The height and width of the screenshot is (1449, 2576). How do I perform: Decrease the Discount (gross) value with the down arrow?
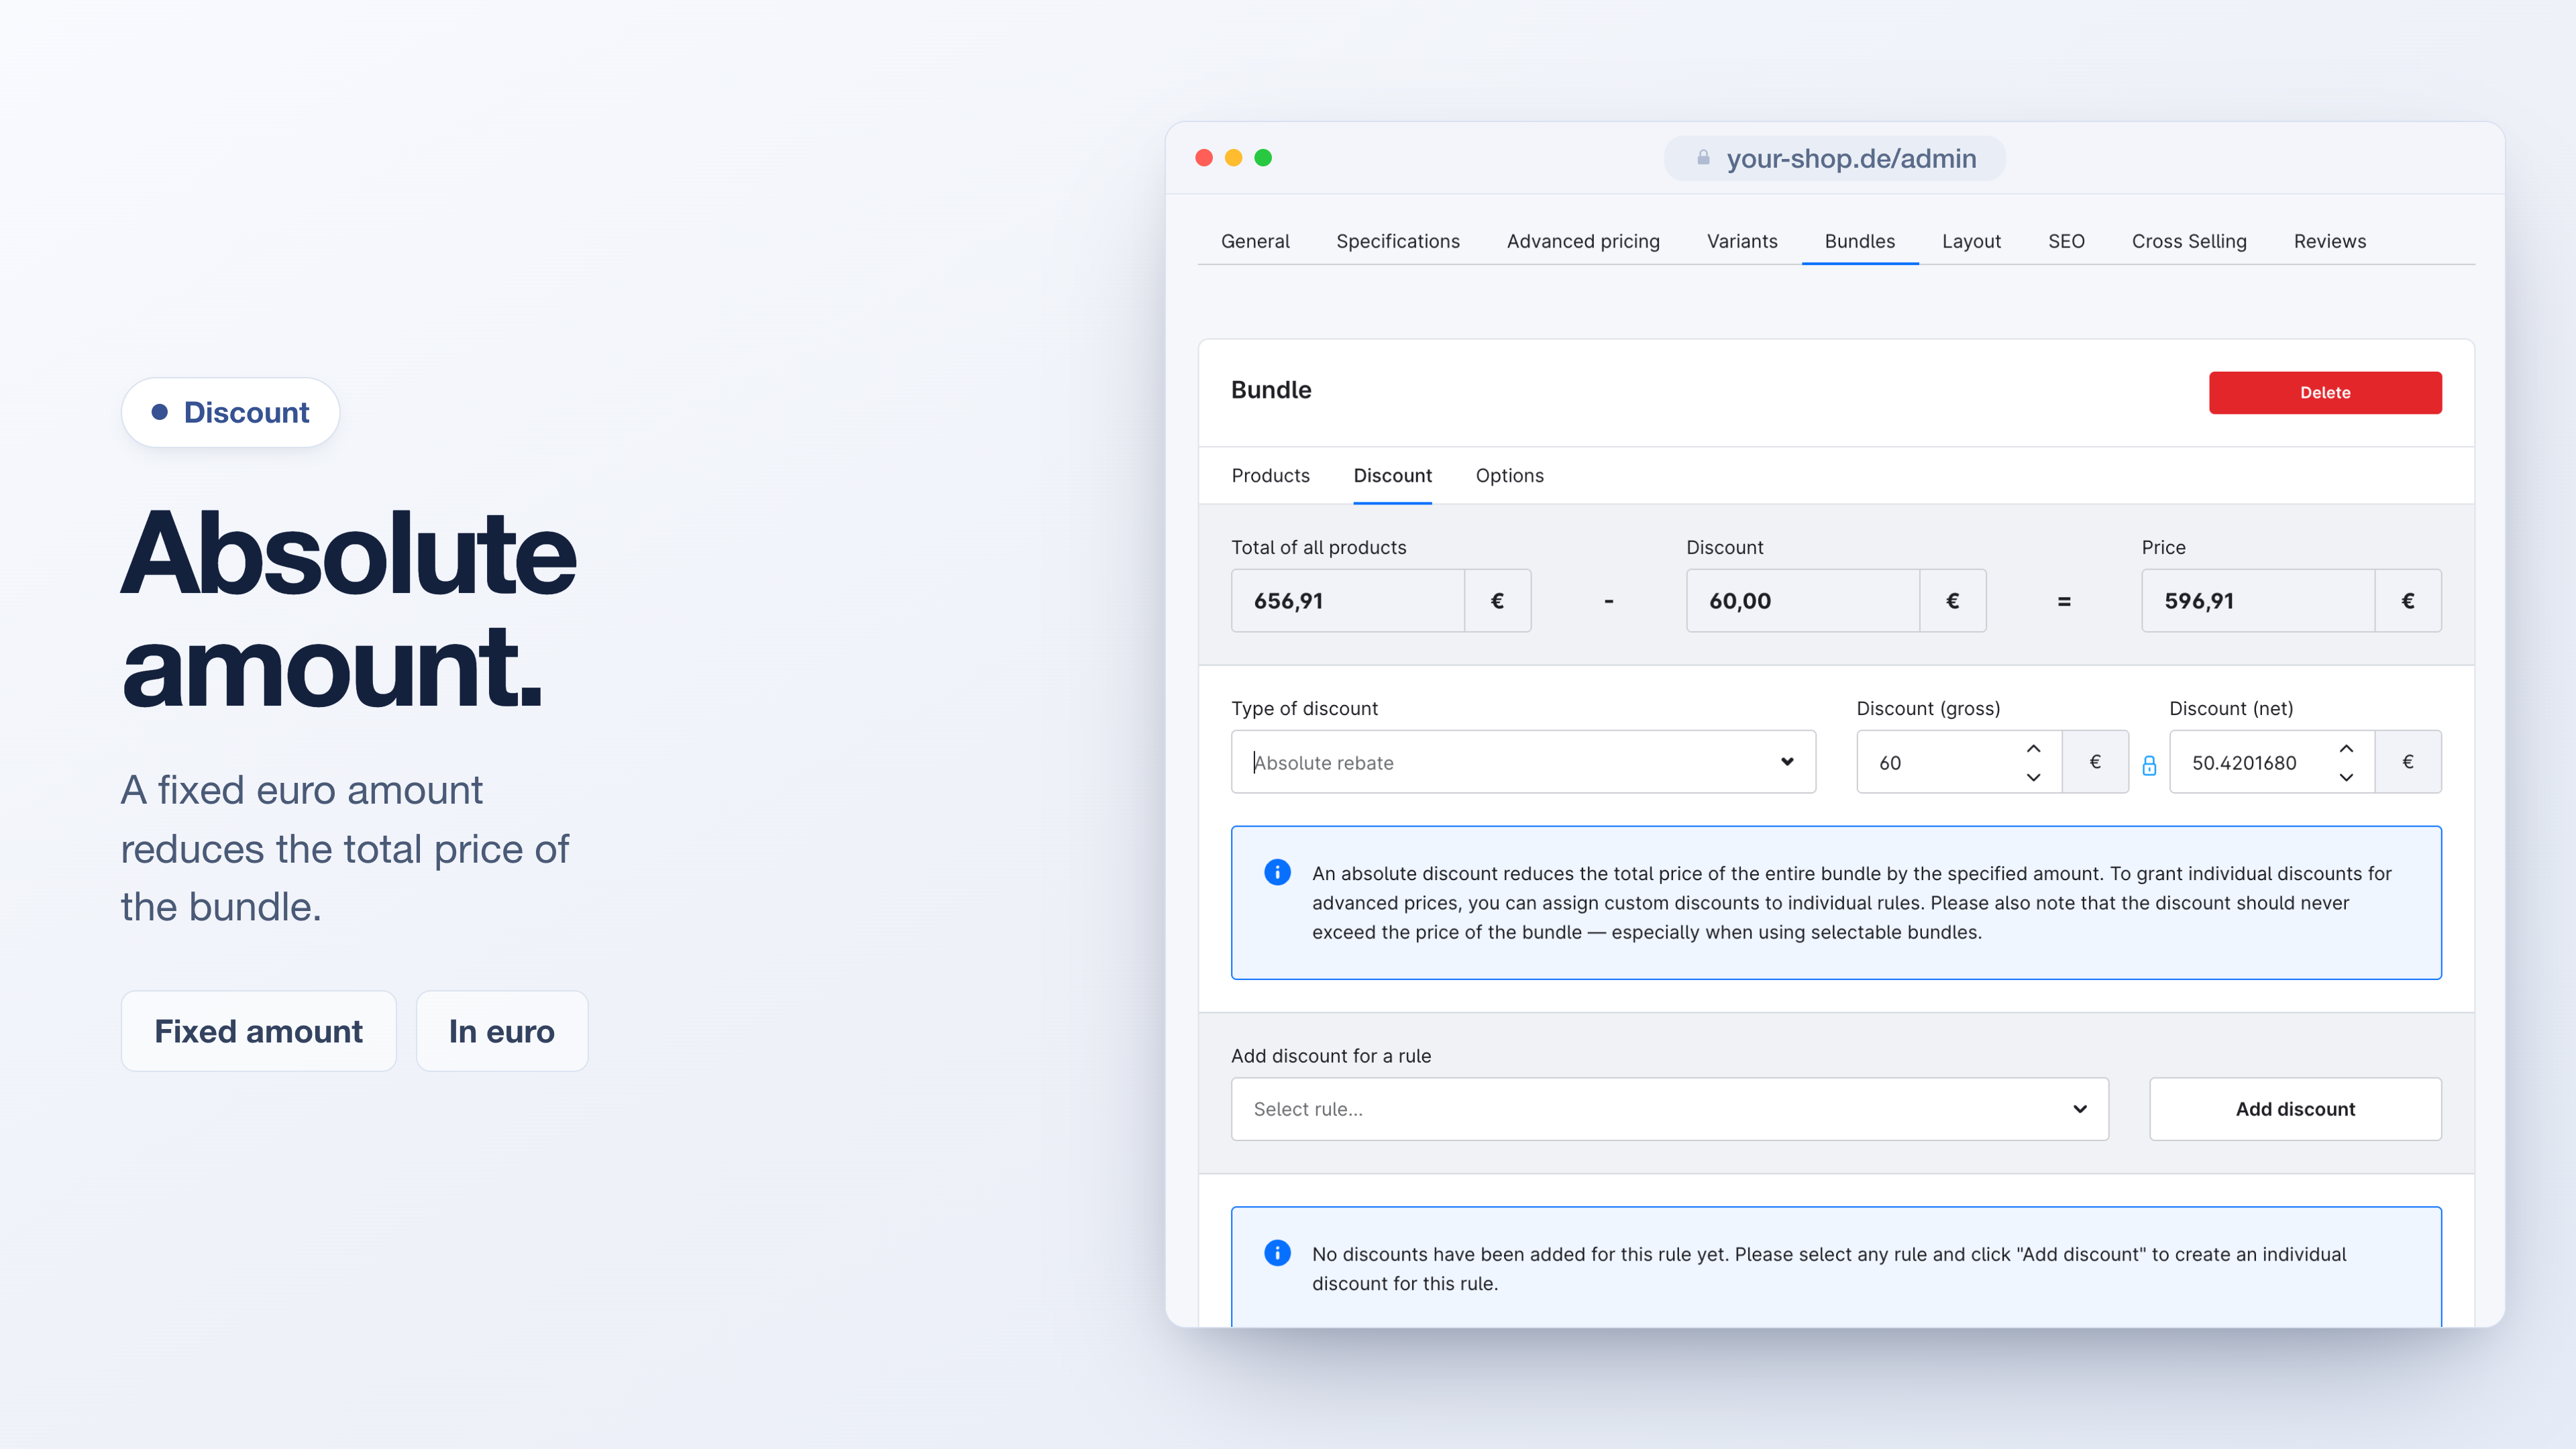[2033, 777]
